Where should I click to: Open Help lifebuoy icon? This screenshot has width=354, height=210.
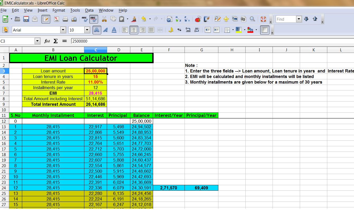pyautogui.click(x=263, y=19)
